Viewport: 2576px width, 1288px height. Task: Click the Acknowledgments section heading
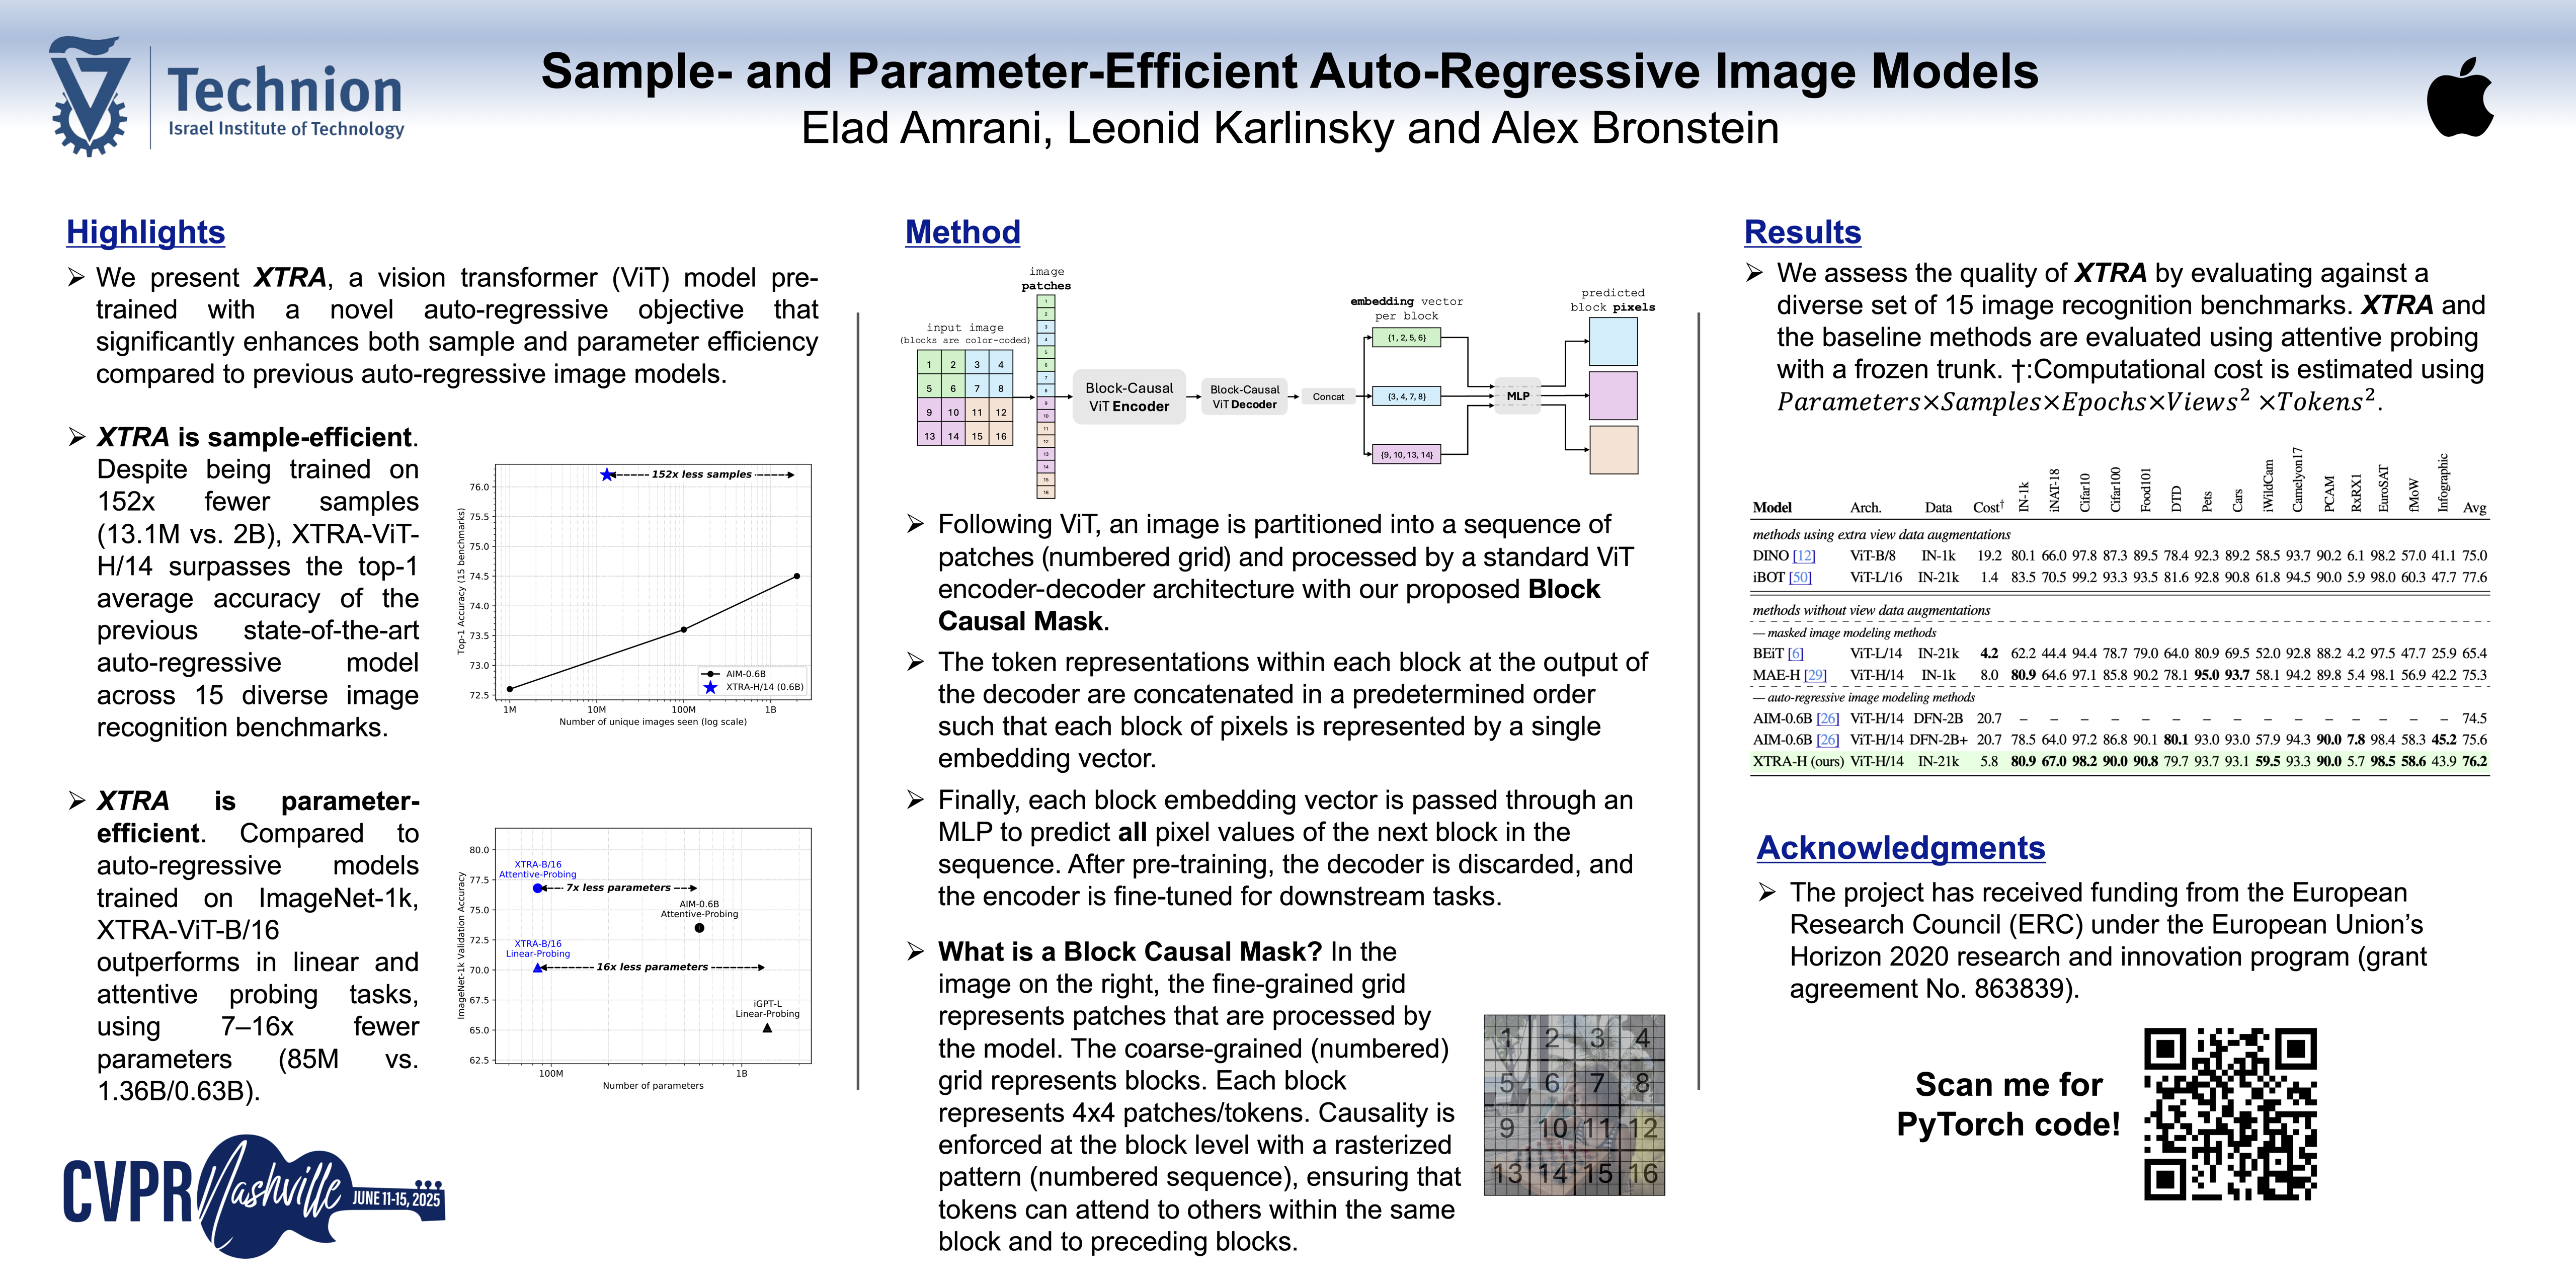pos(1900,848)
